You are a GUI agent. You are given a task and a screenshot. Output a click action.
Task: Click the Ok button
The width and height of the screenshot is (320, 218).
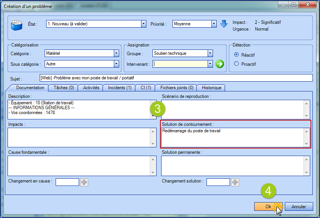coord(268,207)
